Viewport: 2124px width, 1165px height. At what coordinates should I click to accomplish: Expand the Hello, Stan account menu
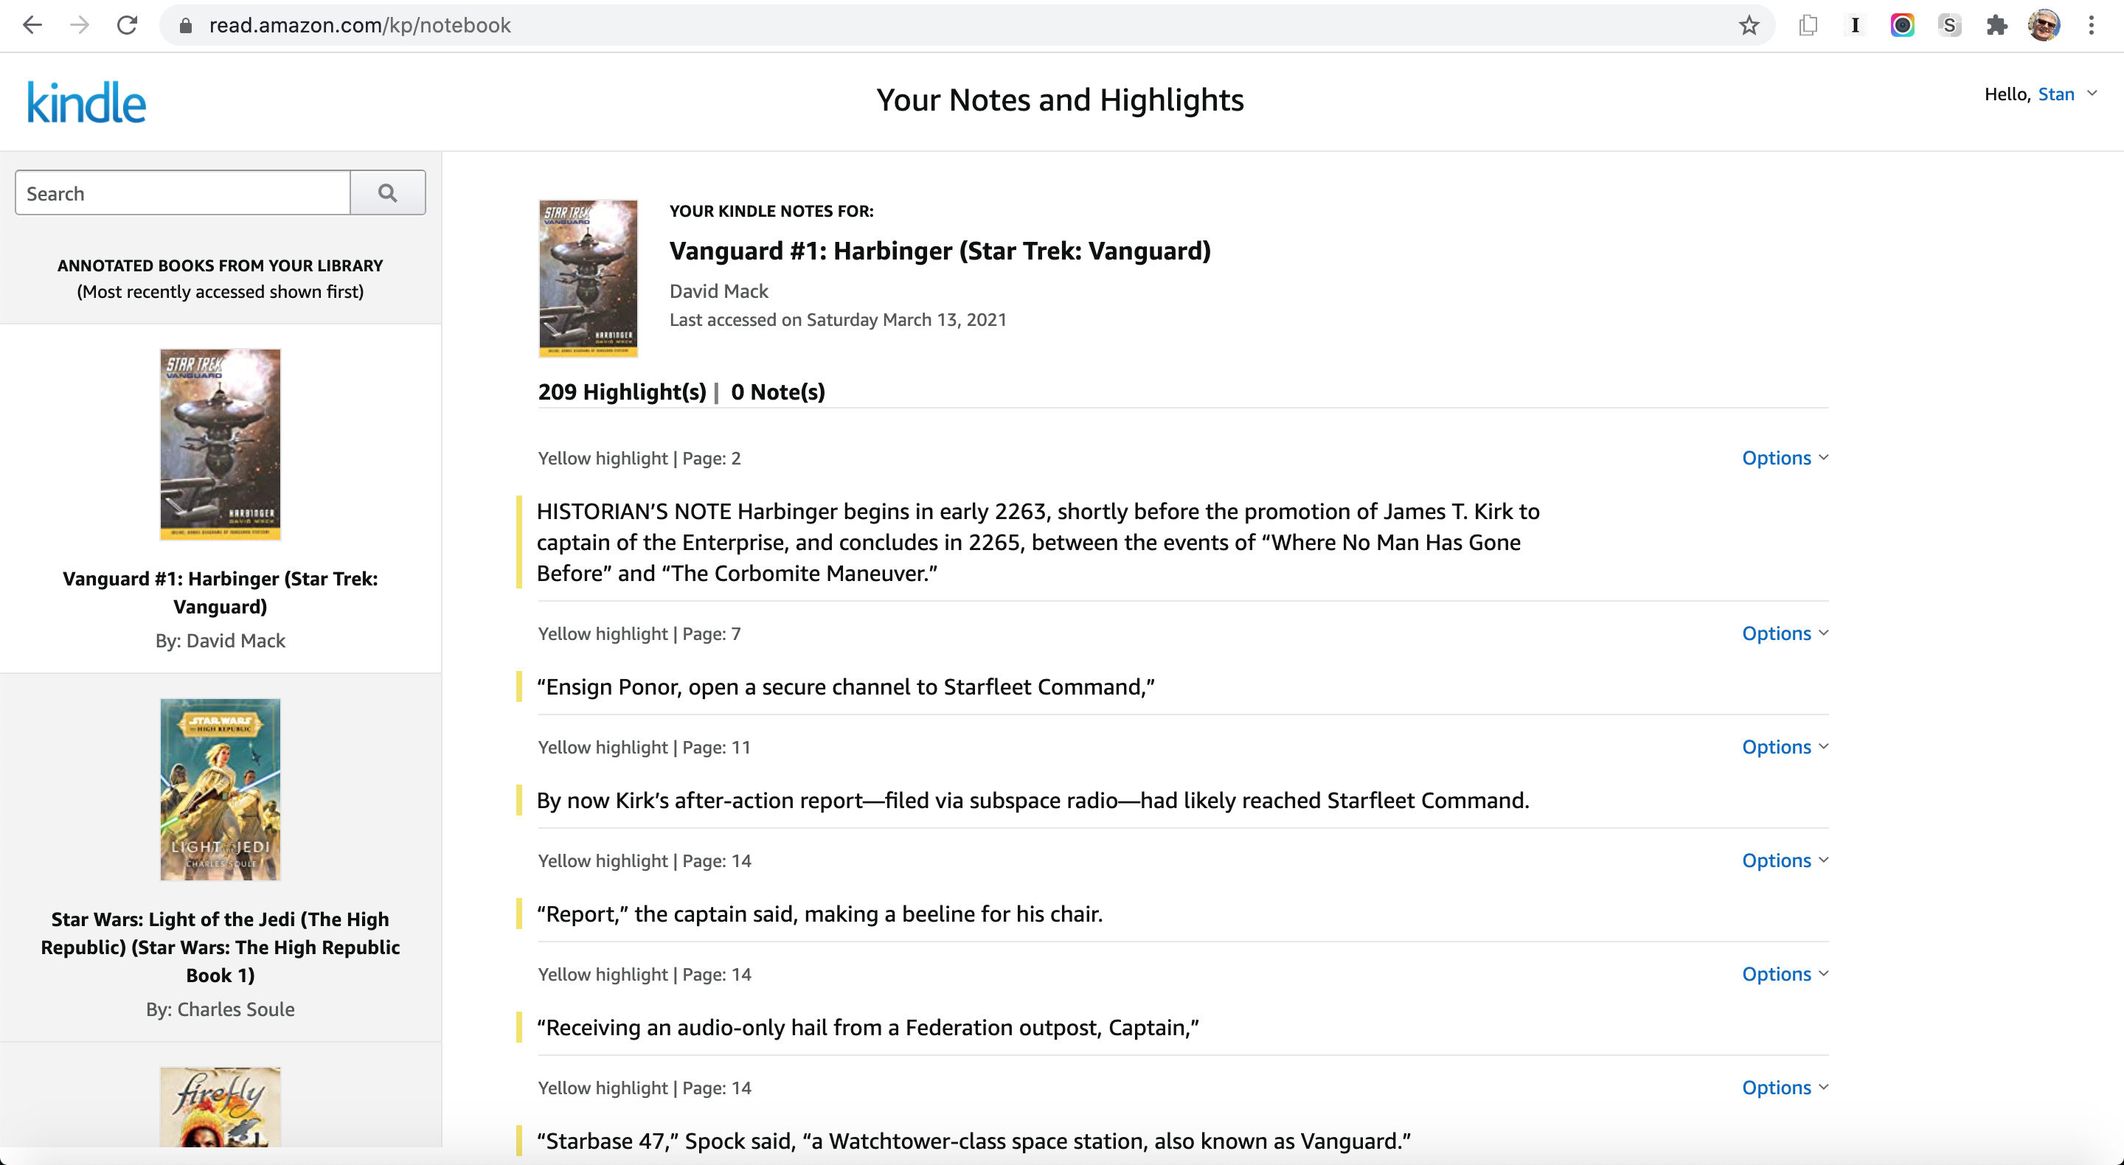2092,94
